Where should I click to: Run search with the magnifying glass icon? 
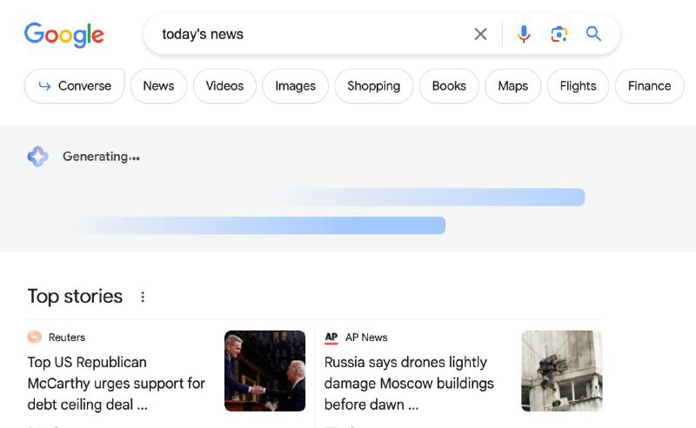click(593, 34)
